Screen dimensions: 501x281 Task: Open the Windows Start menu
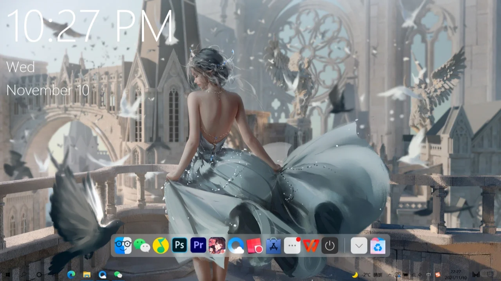[x=8, y=275]
